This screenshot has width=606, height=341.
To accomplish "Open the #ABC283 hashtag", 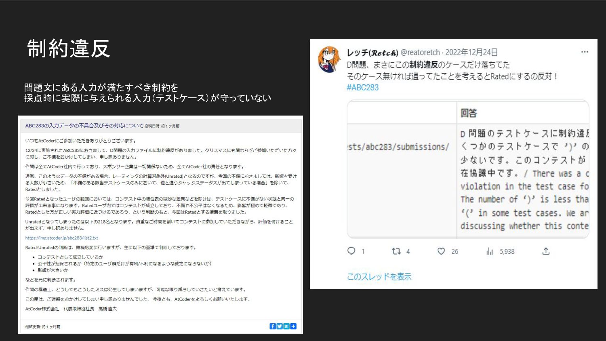I will click(363, 87).
